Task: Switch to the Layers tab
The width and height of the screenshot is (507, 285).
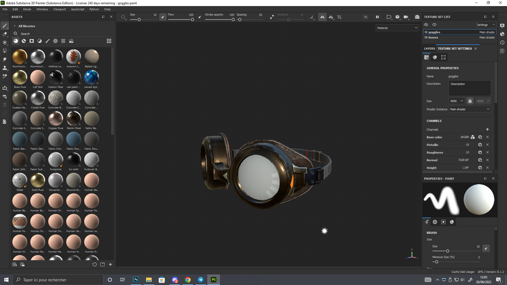Action: tap(429, 48)
